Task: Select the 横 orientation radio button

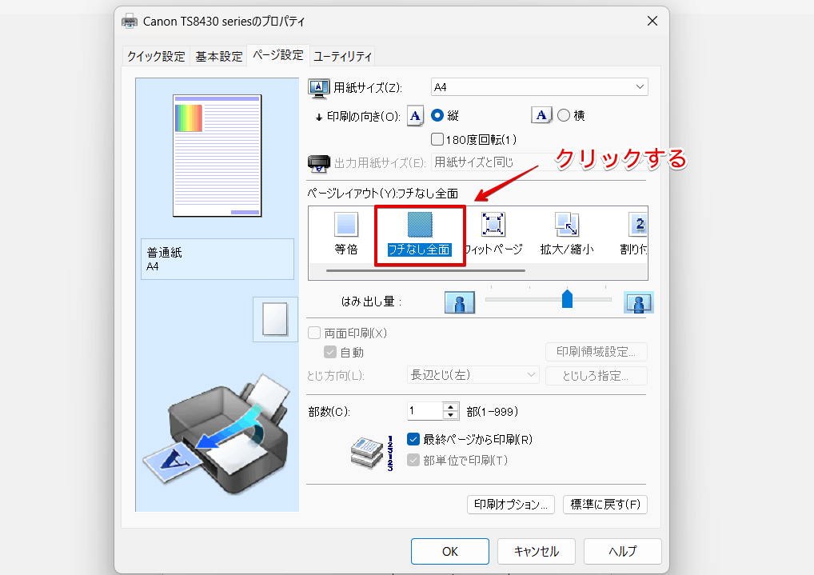Action: tap(565, 115)
